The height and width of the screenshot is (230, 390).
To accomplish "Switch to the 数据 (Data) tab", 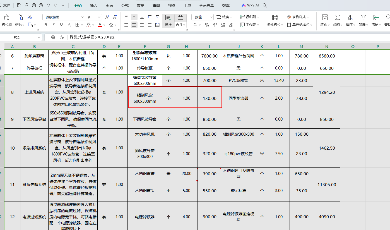I will click(141, 6).
